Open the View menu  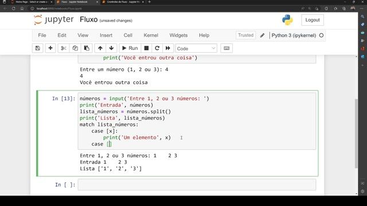(83, 35)
